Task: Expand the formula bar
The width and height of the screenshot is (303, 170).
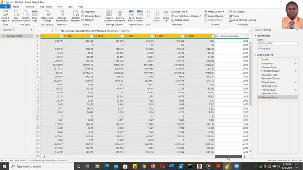Action: click(x=250, y=31)
